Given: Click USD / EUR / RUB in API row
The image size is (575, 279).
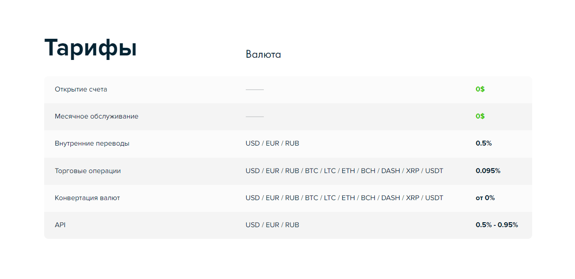Looking at the screenshot, I should (272, 225).
